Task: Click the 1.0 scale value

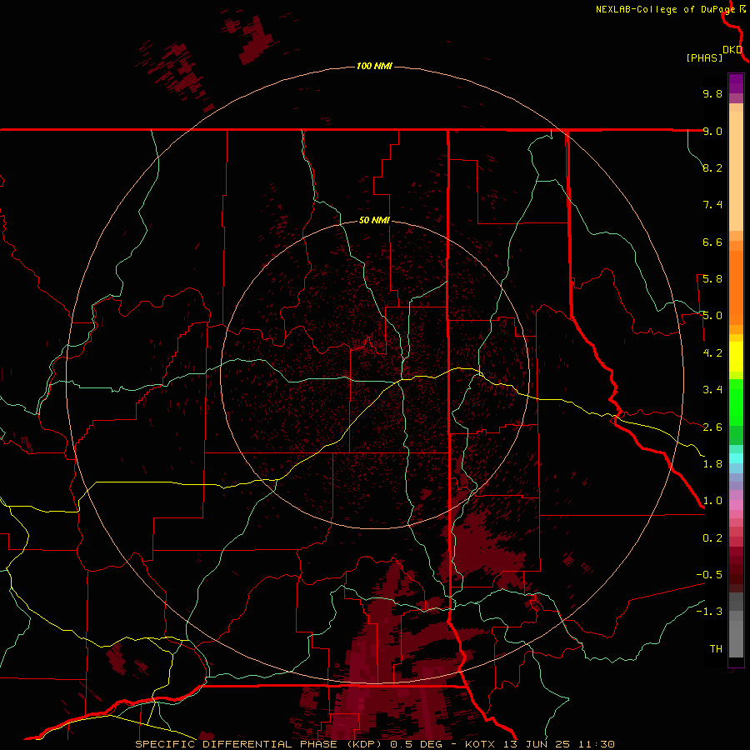Action: [712, 501]
